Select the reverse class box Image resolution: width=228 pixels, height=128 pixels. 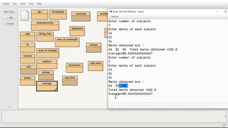27,59
